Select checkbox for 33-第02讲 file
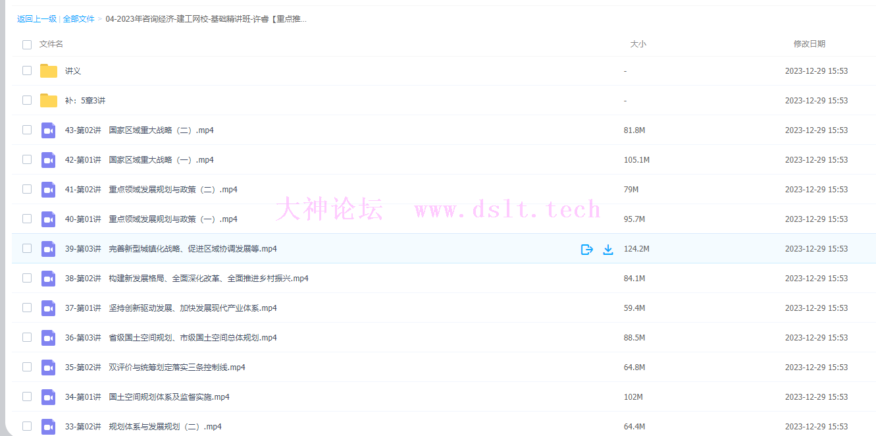Screen dimensions: 876x436 (x=27, y=426)
